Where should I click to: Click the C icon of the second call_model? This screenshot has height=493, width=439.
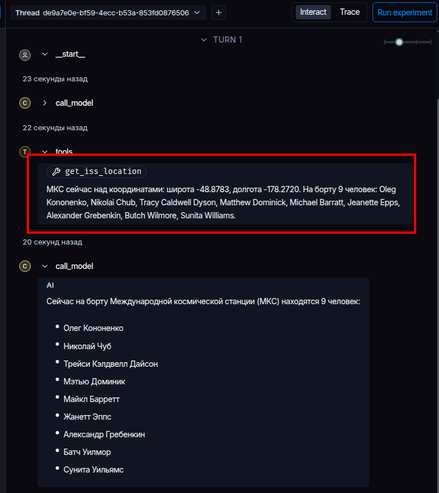25,266
